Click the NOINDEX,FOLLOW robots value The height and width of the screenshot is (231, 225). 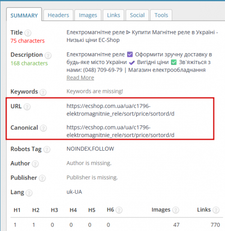[x=90, y=149]
